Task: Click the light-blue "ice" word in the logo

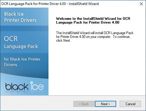Action: (x=37, y=86)
